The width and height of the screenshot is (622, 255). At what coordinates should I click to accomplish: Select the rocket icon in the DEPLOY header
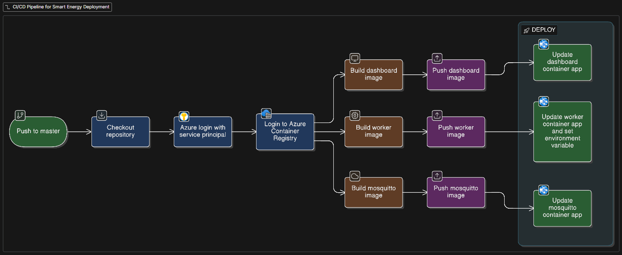point(526,30)
